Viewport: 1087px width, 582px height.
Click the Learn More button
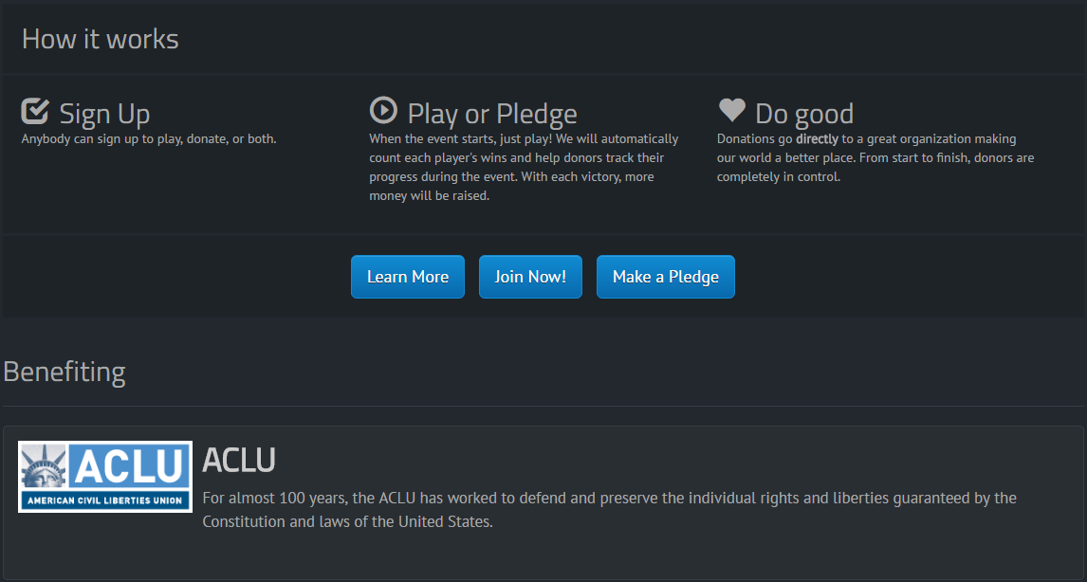tap(407, 277)
